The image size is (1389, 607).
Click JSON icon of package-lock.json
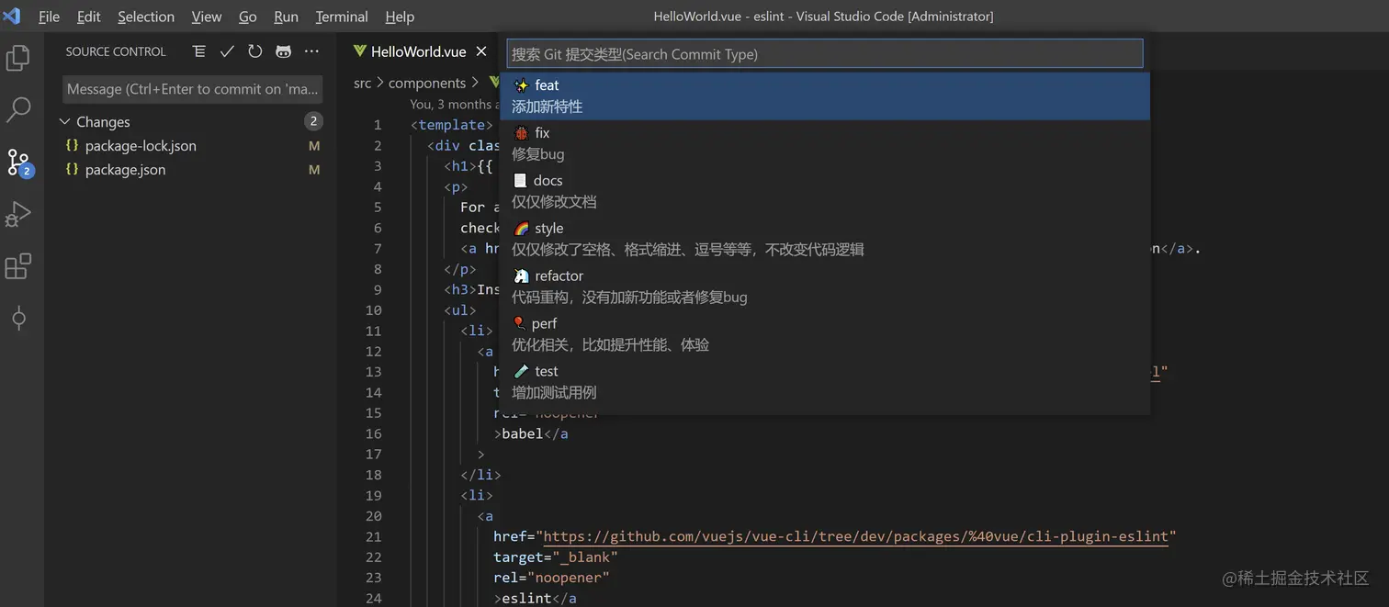click(72, 145)
